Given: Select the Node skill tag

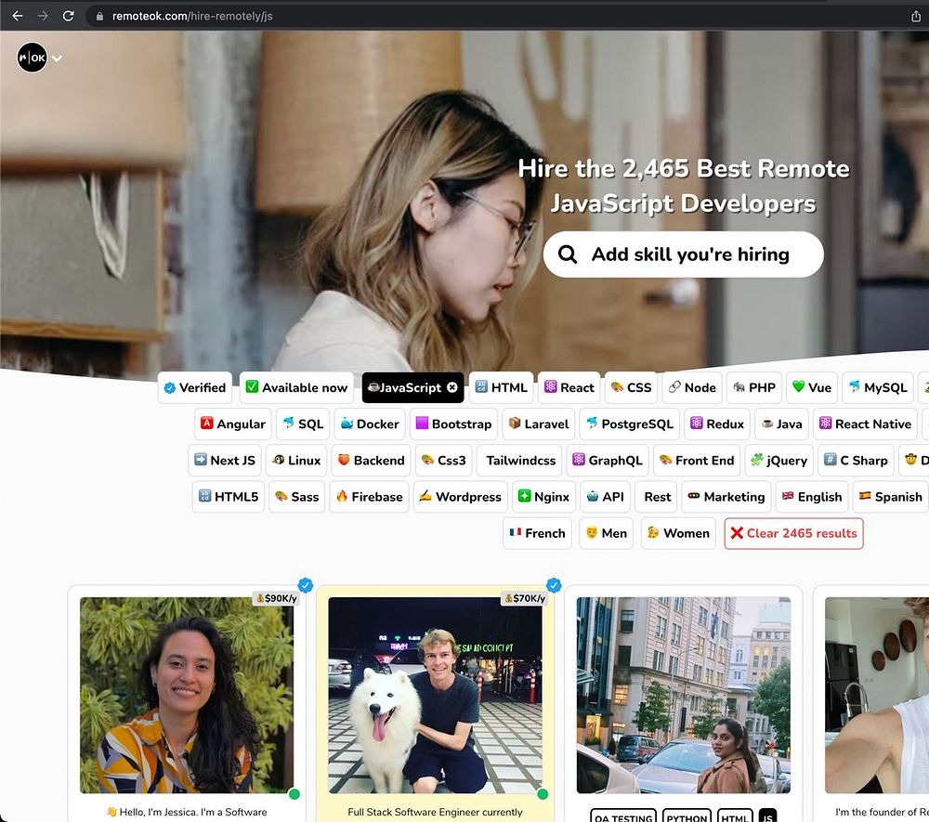Looking at the screenshot, I should (693, 387).
